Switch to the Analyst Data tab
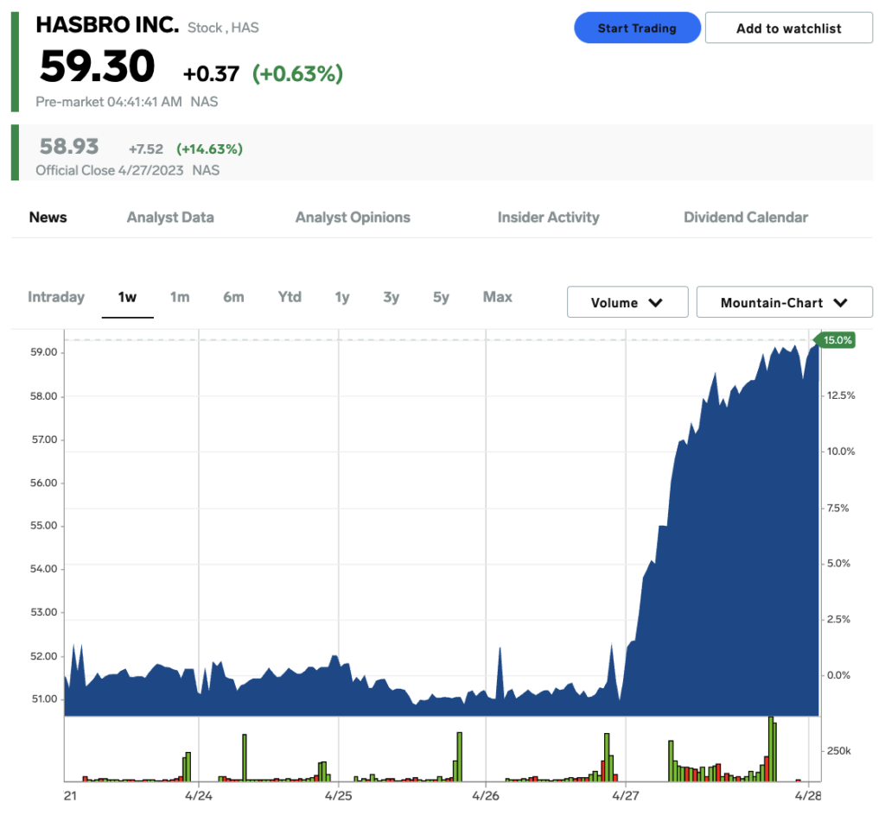This screenshot has width=885, height=815. tap(170, 218)
